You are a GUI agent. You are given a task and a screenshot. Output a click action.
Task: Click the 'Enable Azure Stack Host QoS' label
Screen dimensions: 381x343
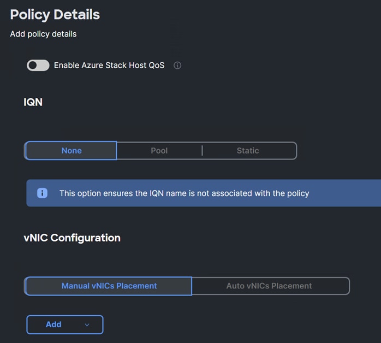109,66
